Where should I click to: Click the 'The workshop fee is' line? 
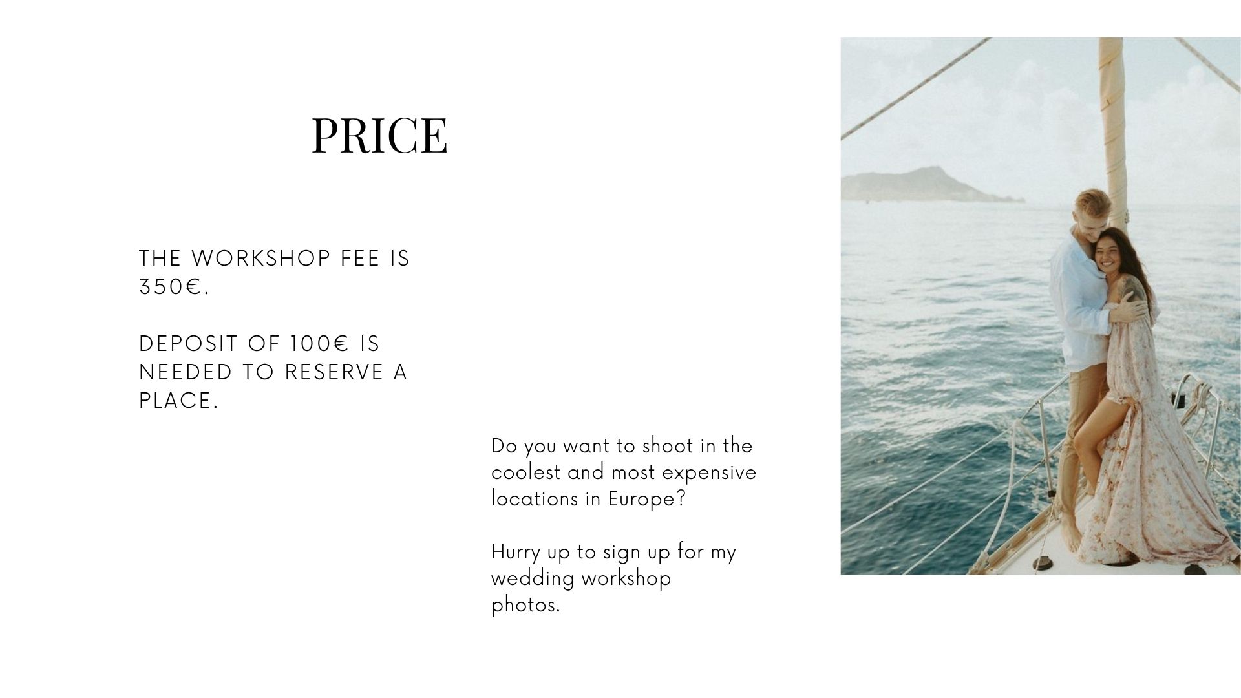(275, 259)
